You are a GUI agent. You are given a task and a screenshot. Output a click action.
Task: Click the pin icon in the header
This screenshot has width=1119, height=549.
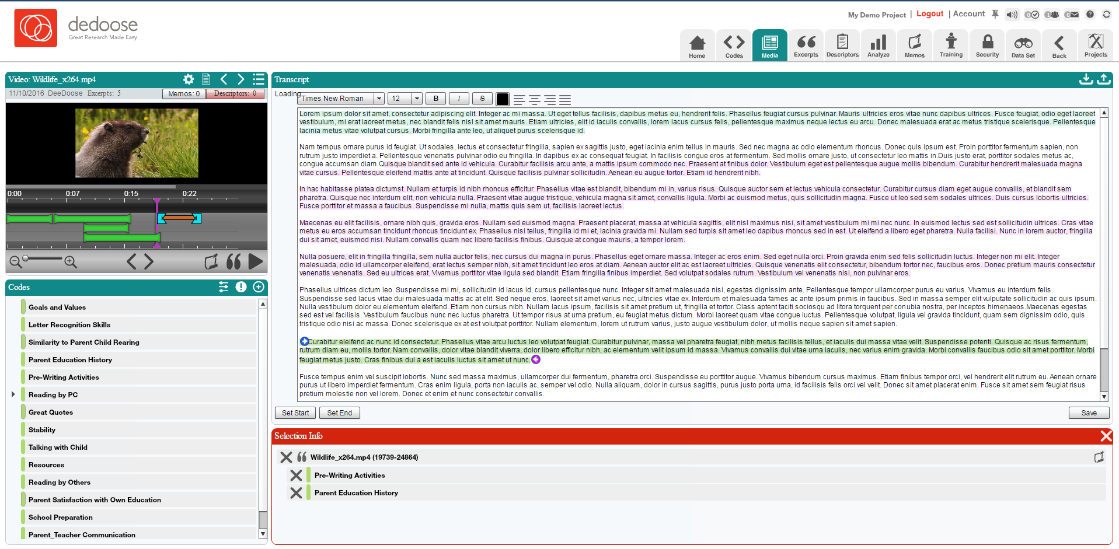tap(995, 14)
